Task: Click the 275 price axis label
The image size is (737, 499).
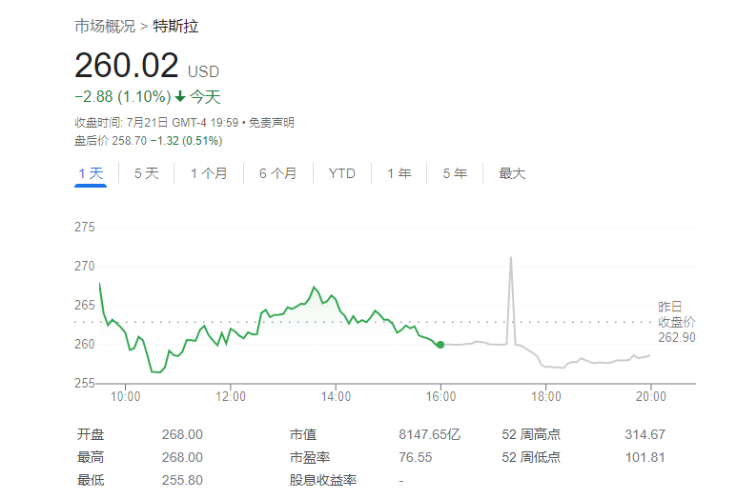Action: (85, 228)
